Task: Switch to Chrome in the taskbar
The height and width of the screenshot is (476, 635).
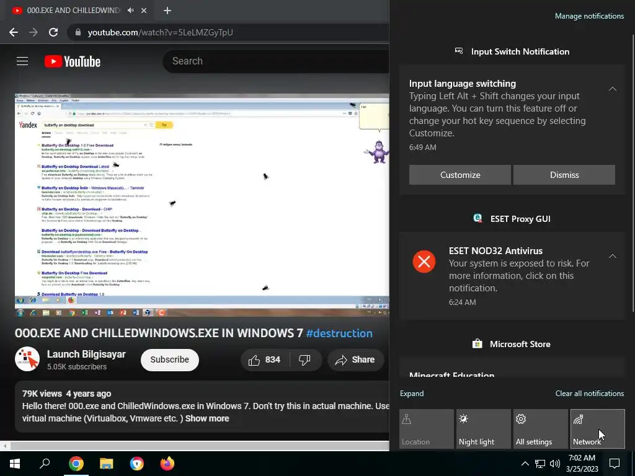Action: pos(76,464)
